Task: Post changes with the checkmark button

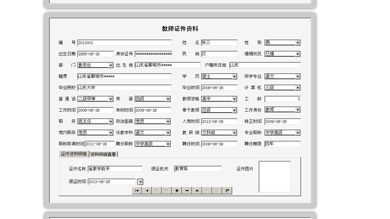Action: [x=207, y=190]
